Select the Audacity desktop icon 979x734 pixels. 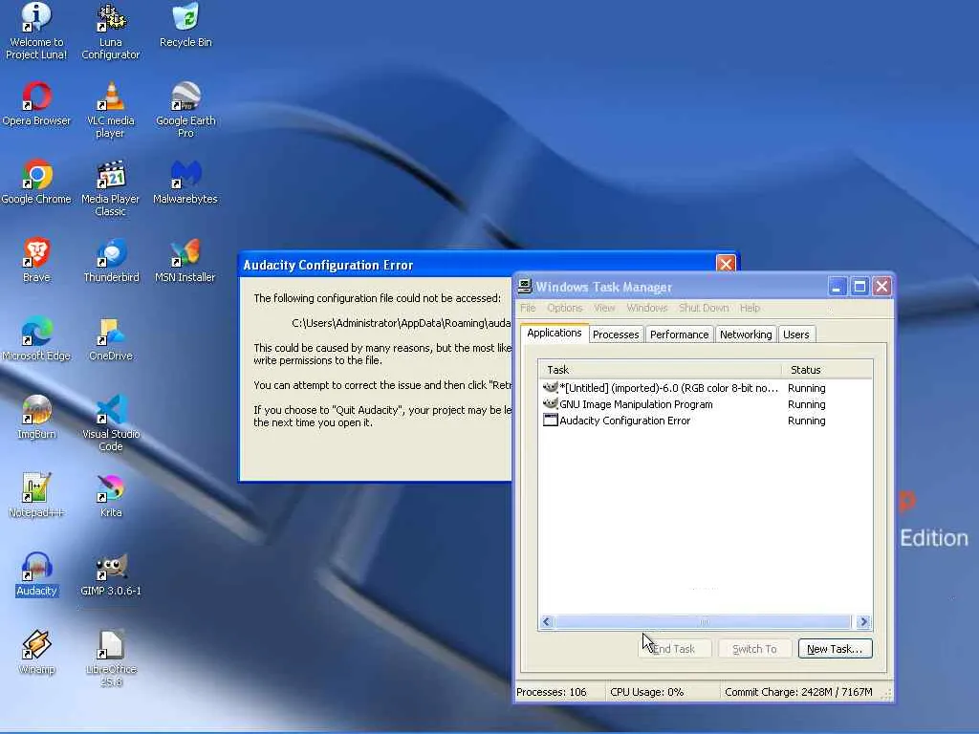[x=36, y=574]
